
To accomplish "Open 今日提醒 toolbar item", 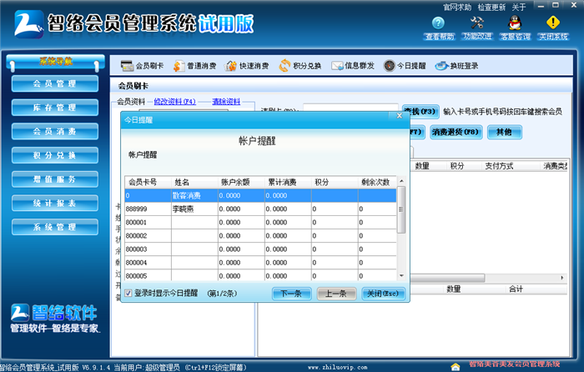I will click(x=405, y=66).
